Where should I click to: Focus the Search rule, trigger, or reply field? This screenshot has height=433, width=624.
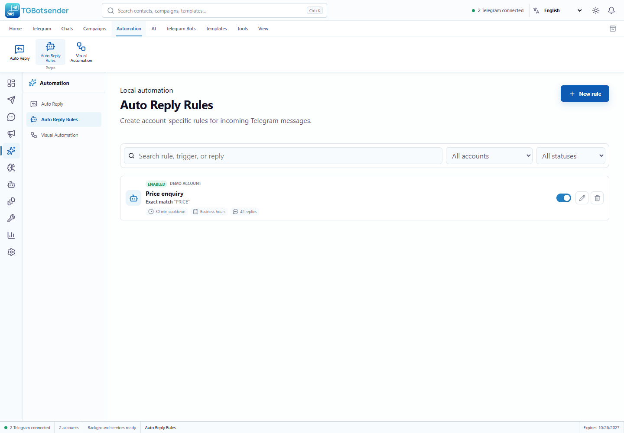coord(283,156)
